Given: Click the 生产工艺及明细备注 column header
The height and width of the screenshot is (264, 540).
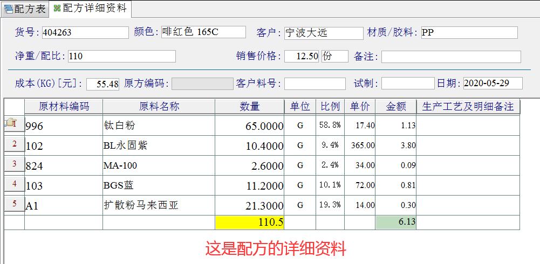Looking at the screenshot, I should click(x=468, y=107).
